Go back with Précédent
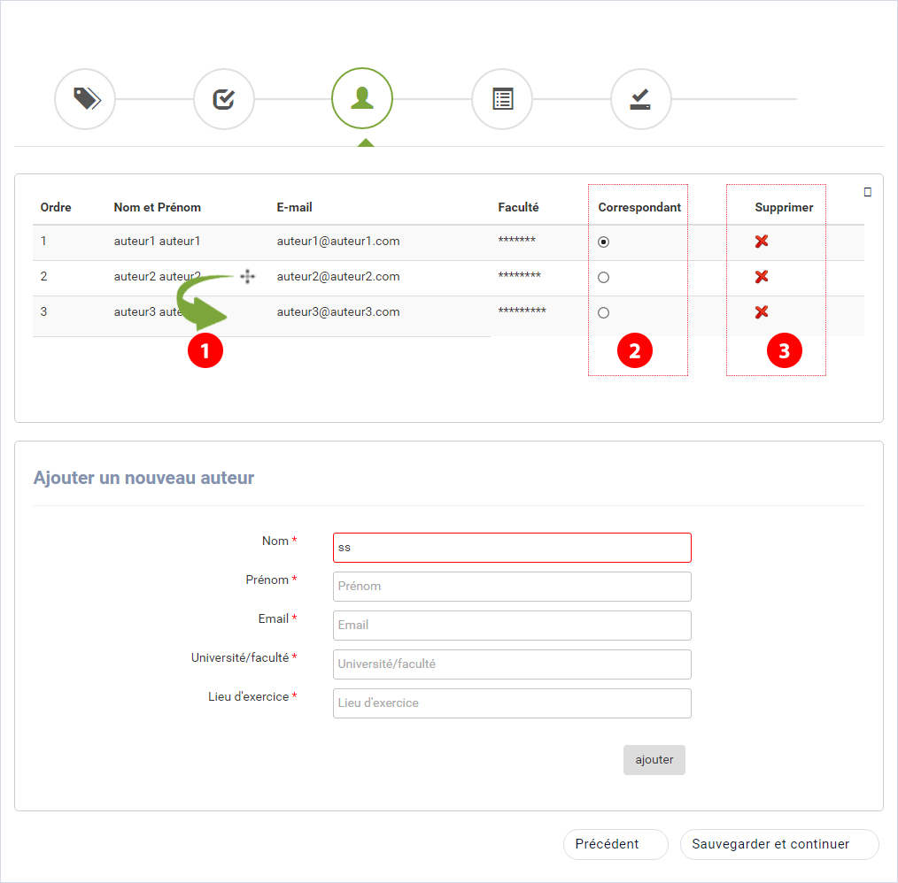Image resolution: width=898 pixels, height=883 pixels. pos(615,844)
